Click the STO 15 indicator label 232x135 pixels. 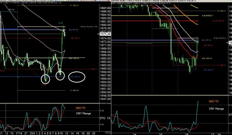[x=105, y=118]
